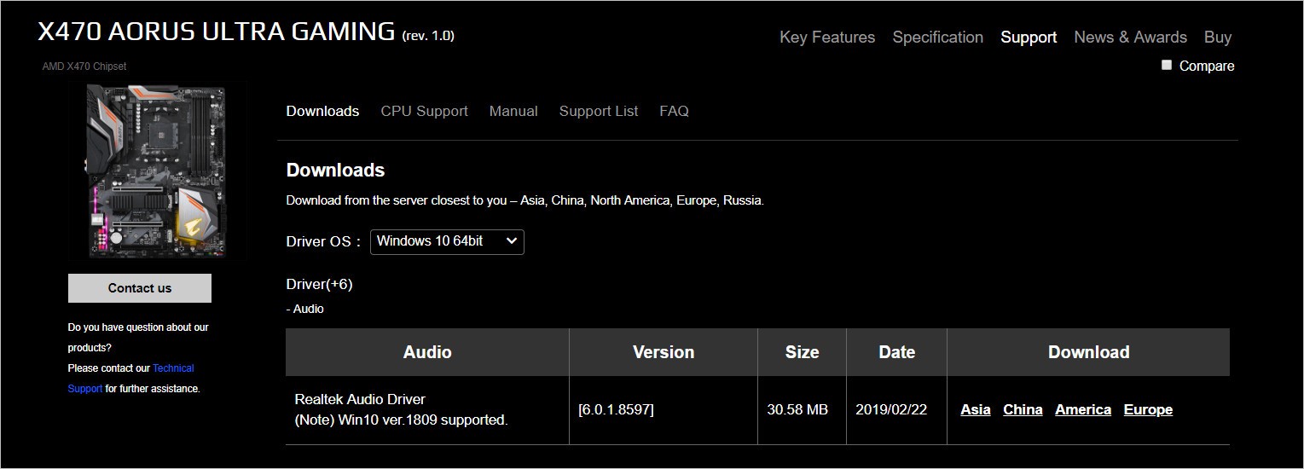Select the Downloads tab
The height and width of the screenshot is (469, 1304).
(322, 111)
